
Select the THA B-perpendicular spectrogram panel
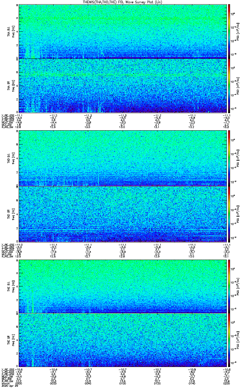123,31
